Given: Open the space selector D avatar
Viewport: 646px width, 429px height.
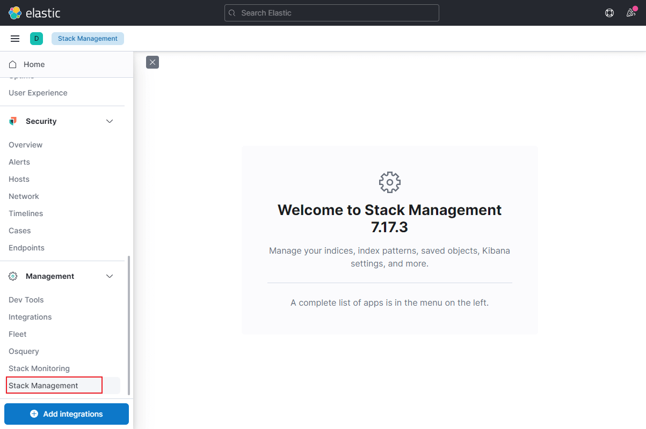Looking at the screenshot, I should pos(37,39).
